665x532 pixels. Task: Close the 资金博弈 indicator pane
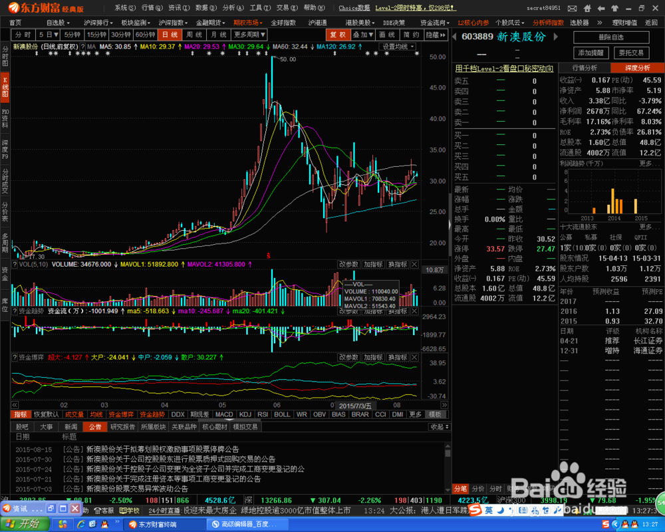pyautogui.click(x=414, y=358)
